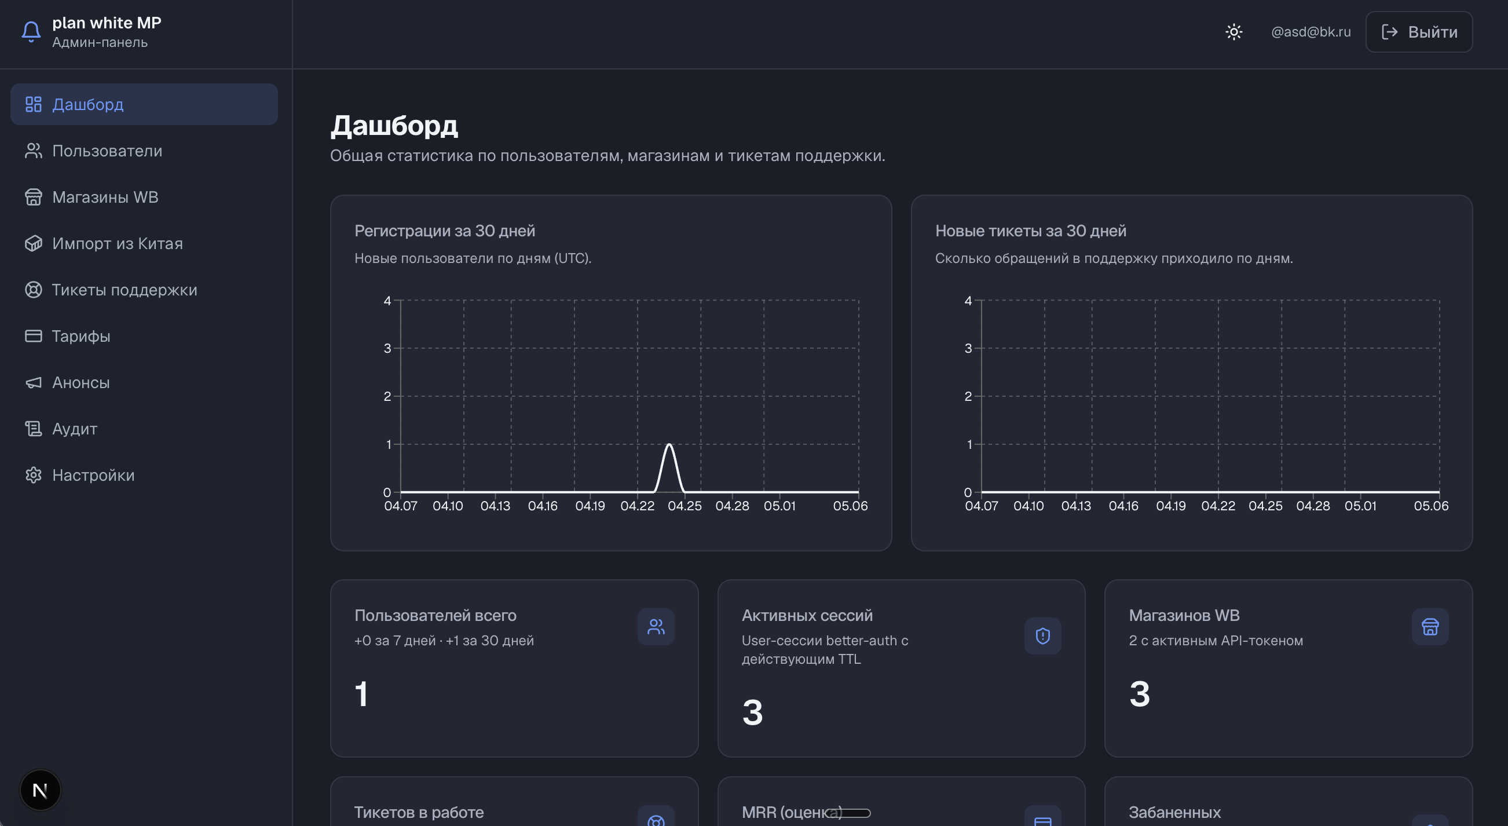1508x826 pixels.
Task: Click the shield icon on Активных сессий card
Action: [x=1042, y=636]
